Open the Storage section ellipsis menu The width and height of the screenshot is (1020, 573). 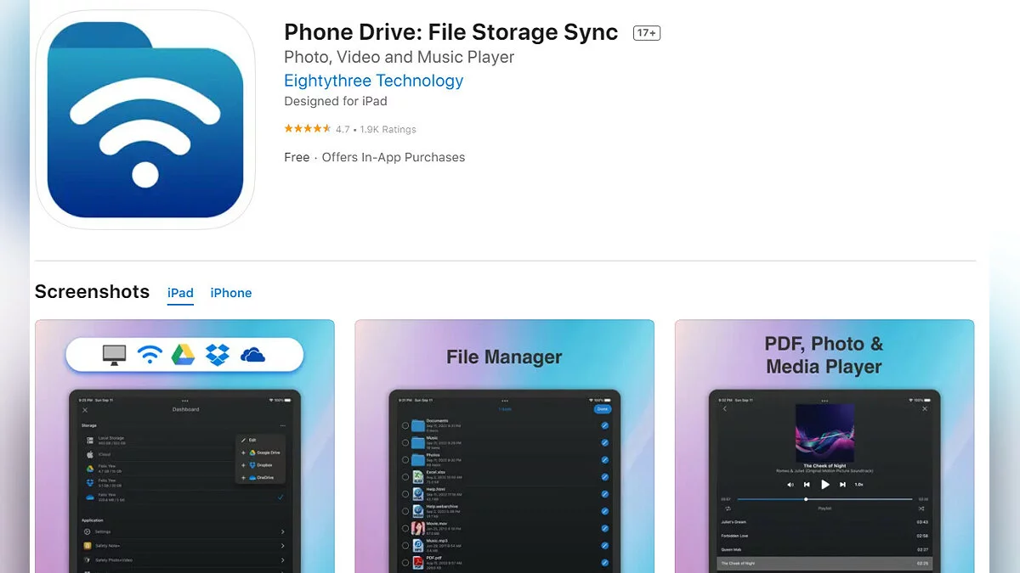pos(283,425)
